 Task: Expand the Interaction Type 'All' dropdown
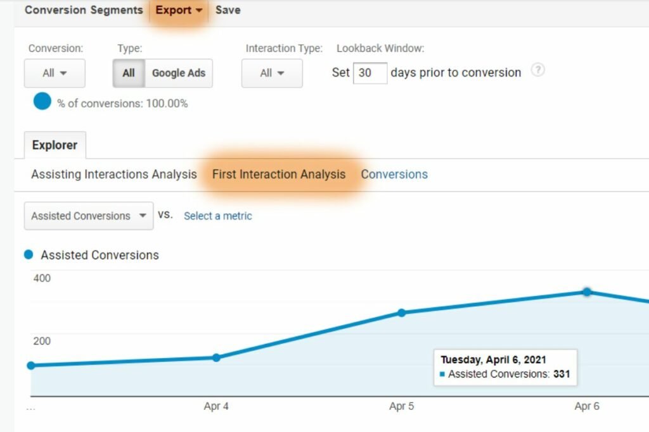point(272,73)
